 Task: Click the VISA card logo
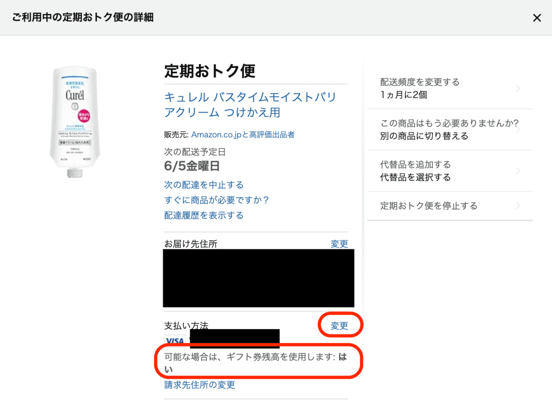(x=175, y=340)
